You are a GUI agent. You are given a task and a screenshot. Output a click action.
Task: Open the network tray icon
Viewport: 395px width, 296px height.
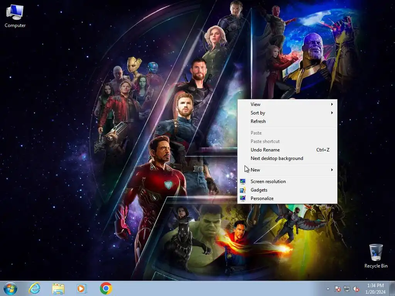[347, 289]
